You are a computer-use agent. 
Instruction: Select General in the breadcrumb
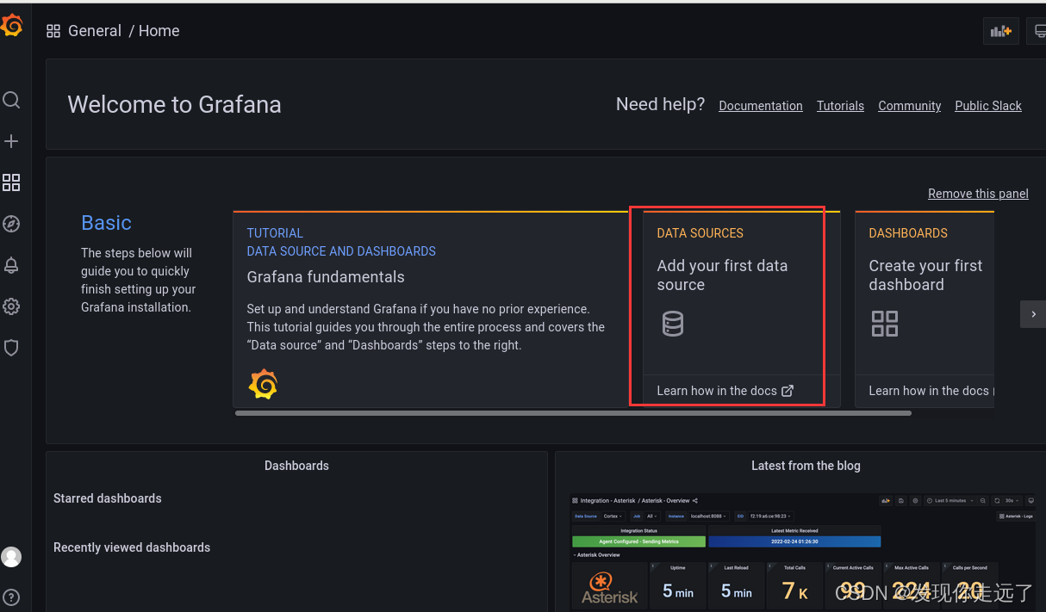point(95,31)
